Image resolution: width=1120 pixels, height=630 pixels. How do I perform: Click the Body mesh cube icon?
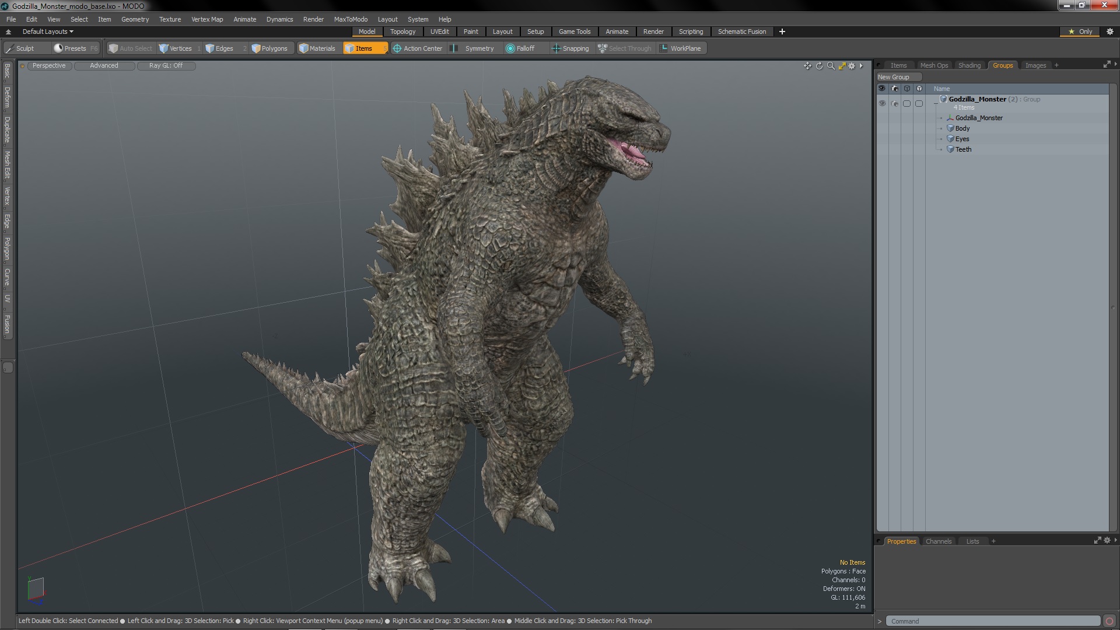tap(950, 128)
